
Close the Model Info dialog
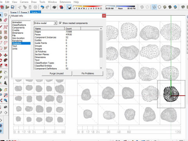(104, 16)
